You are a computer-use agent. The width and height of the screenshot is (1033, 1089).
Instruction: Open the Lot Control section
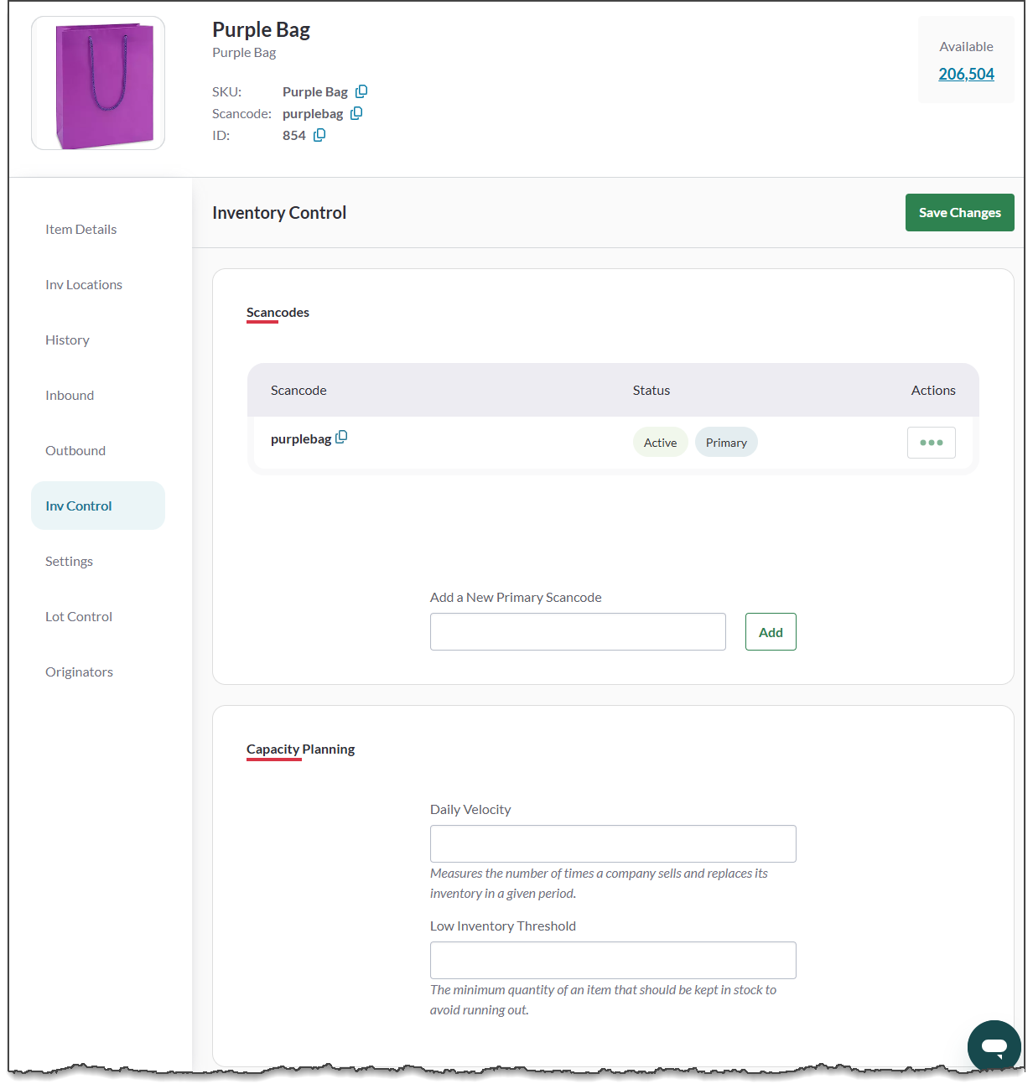click(x=78, y=616)
